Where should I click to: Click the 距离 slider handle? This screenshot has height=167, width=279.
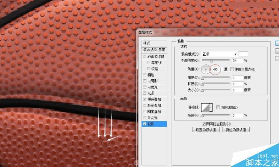coord(203,78)
